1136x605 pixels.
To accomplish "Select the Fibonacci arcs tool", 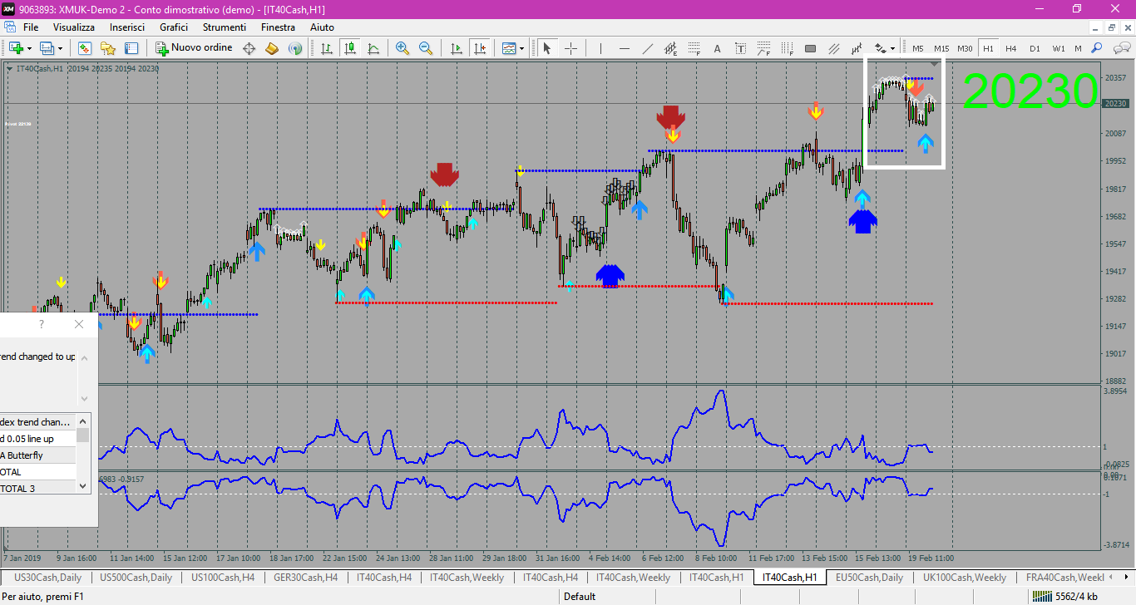I will click(x=763, y=48).
